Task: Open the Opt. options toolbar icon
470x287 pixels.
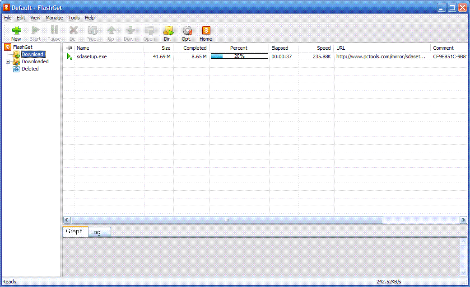Action: click(187, 30)
